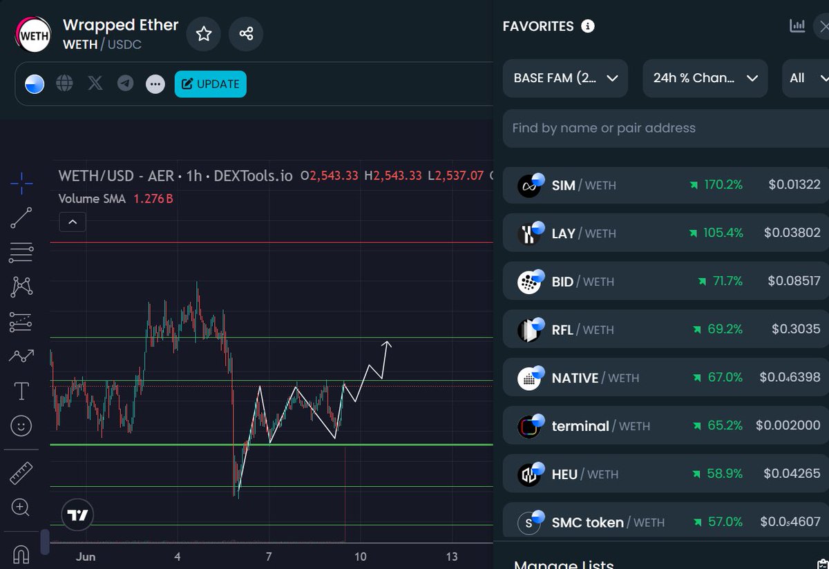Click the favorites info icon
Screen dimensions: 829x569
(588, 26)
